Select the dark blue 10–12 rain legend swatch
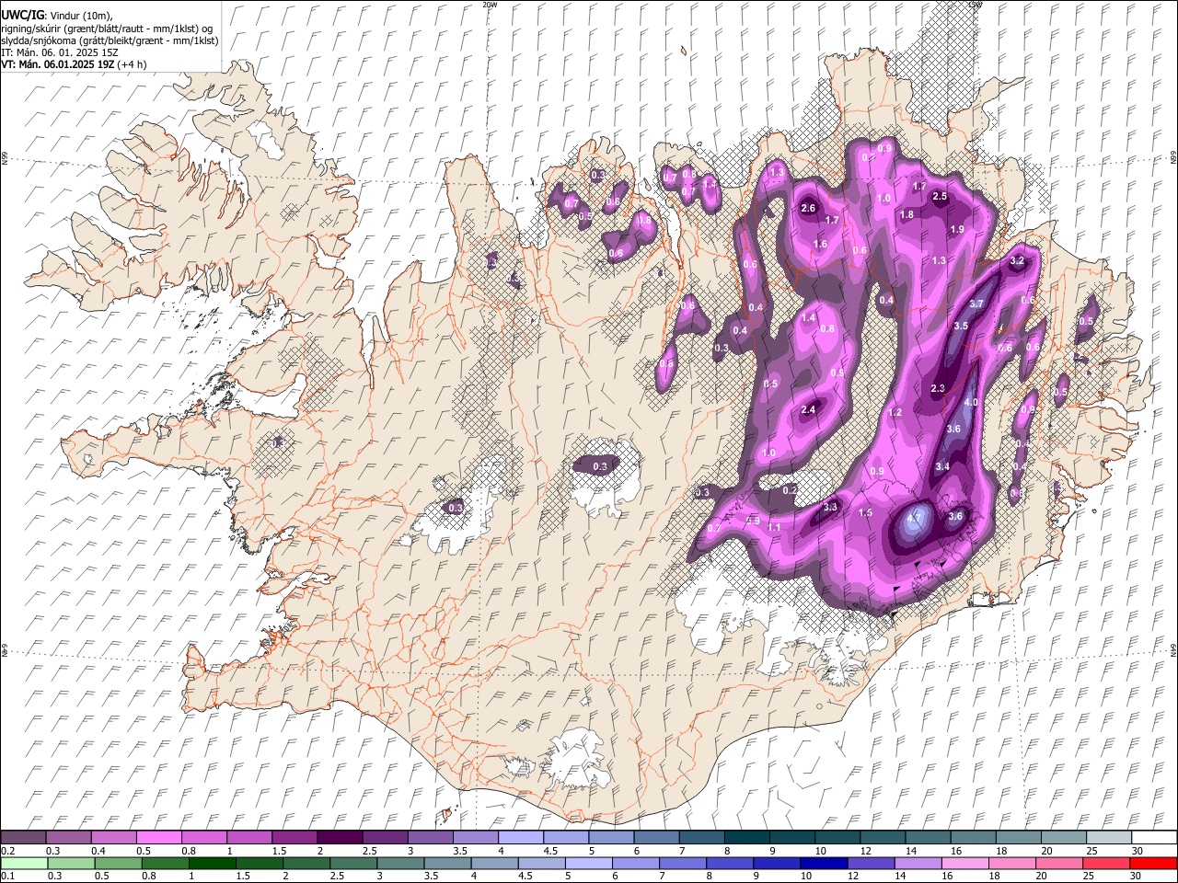 (x=824, y=863)
